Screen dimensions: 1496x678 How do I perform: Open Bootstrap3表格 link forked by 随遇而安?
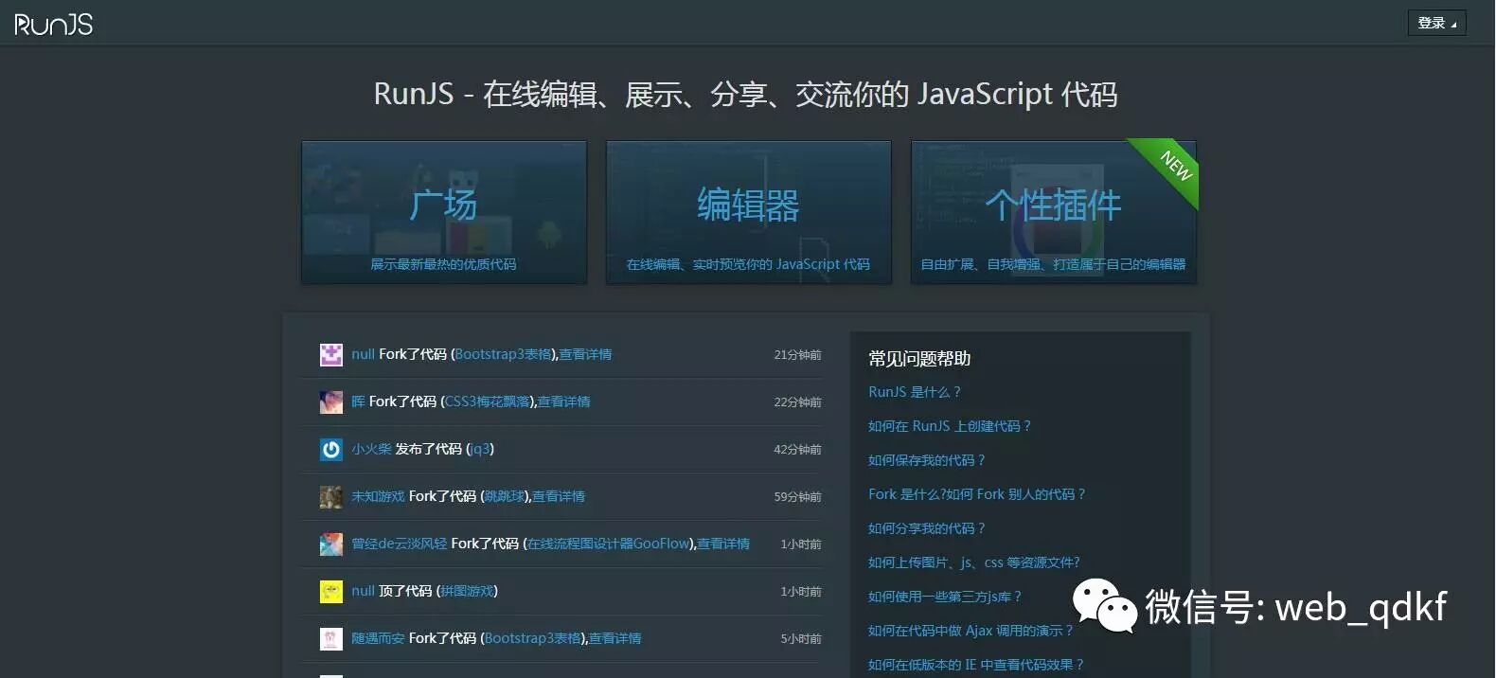533,638
